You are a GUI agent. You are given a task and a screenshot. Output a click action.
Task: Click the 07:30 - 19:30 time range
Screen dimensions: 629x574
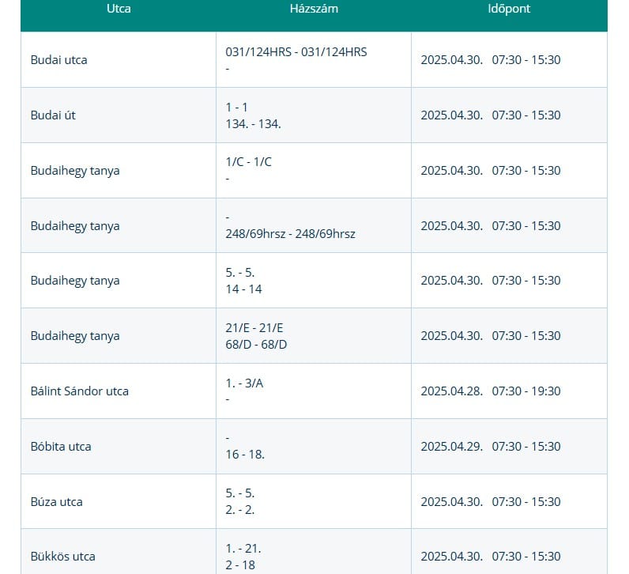[526, 391]
